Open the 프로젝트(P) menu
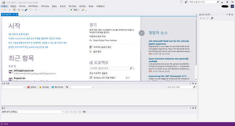 (x=33, y=6)
